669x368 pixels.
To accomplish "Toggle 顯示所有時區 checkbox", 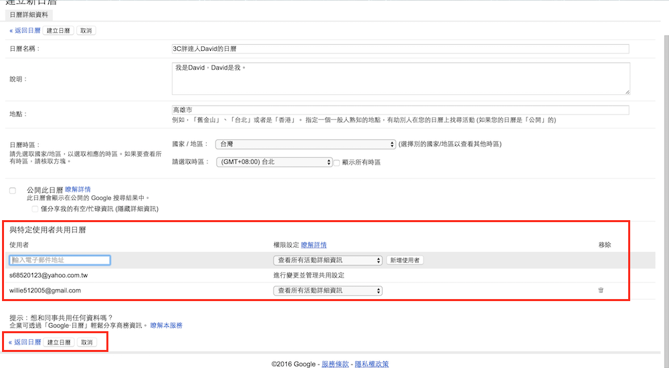I will (337, 162).
